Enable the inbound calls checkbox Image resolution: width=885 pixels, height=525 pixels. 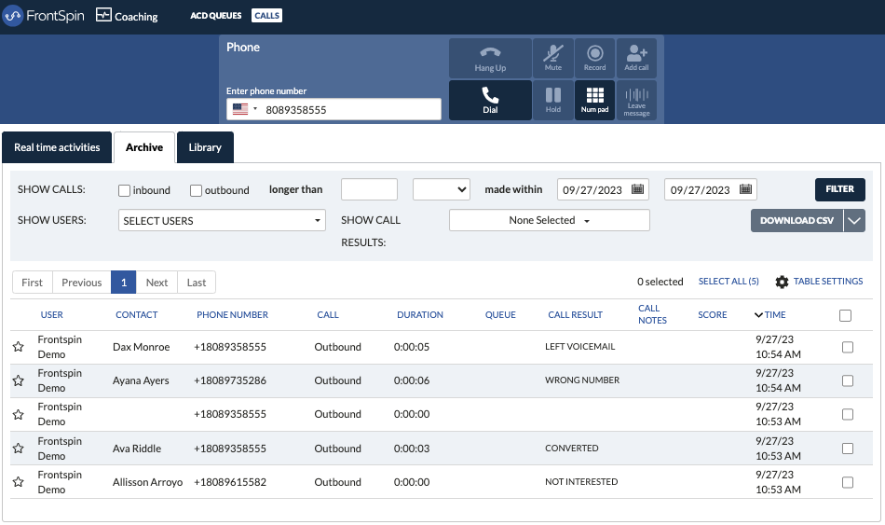coord(124,190)
